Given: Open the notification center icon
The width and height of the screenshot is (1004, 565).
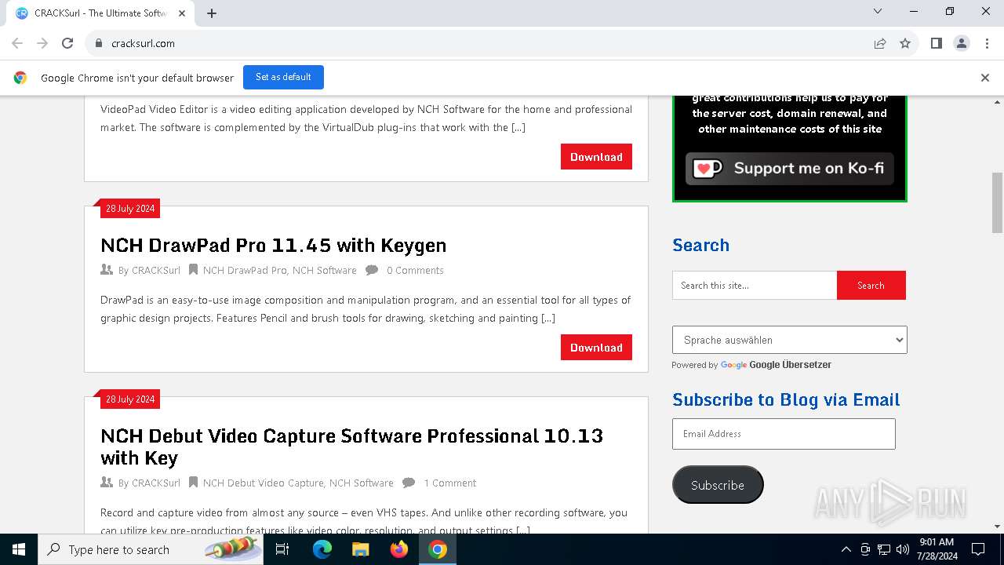Looking at the screenshot, I should [x=978, y=549].
